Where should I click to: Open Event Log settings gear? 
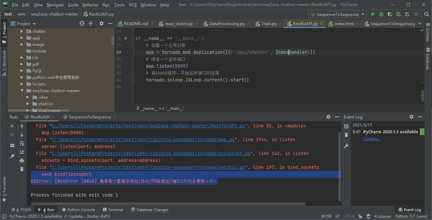(411, 117)
